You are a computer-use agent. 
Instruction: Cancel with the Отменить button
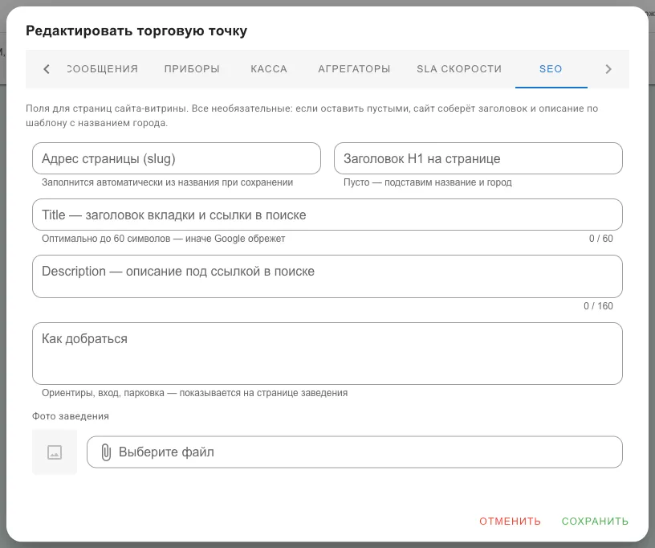click(510, 521)
